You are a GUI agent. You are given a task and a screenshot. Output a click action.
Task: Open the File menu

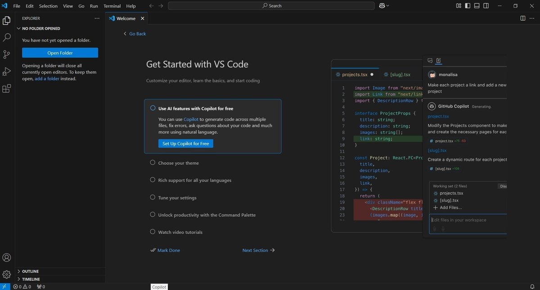(17, 6)
